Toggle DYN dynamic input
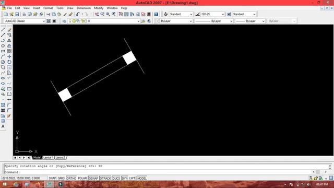Screen dimensions: 334x188 coord(125,178)
